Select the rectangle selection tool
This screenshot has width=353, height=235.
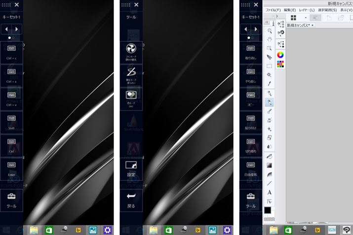tap(269, 66)
